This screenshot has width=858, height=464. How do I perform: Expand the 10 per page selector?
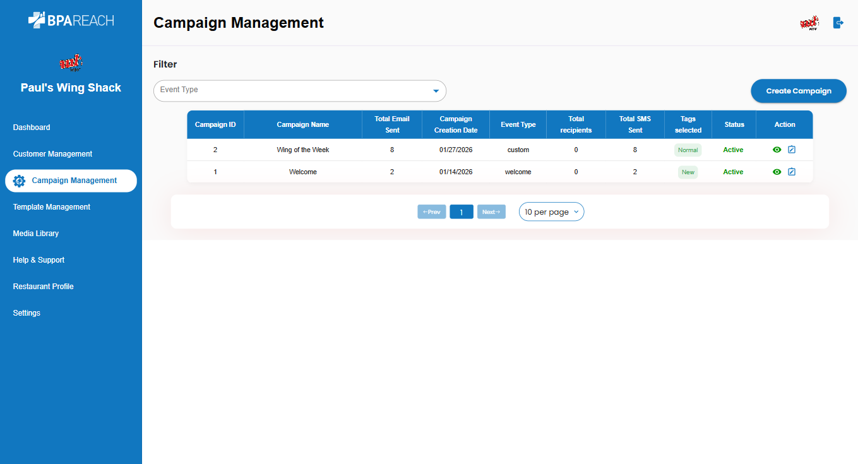(x=551, y=212)
